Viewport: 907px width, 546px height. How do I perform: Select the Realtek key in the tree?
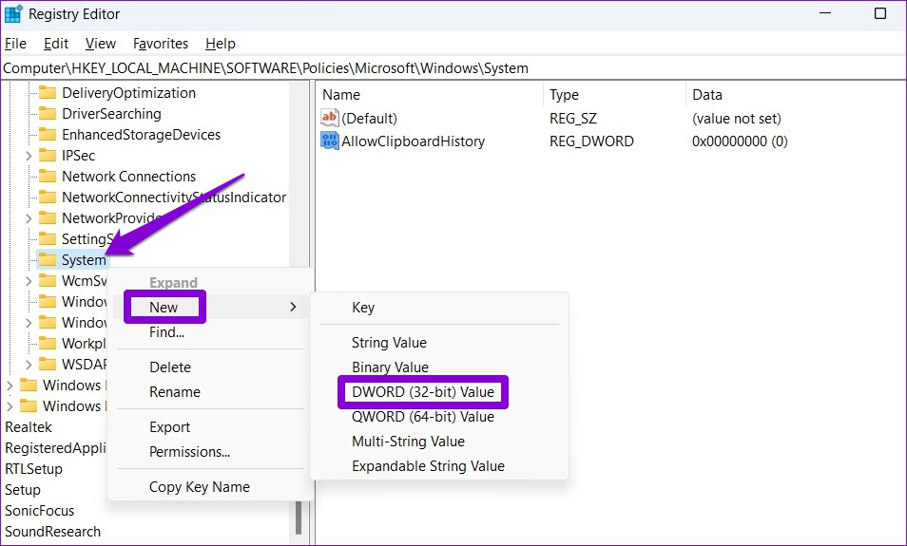(29, 427)
